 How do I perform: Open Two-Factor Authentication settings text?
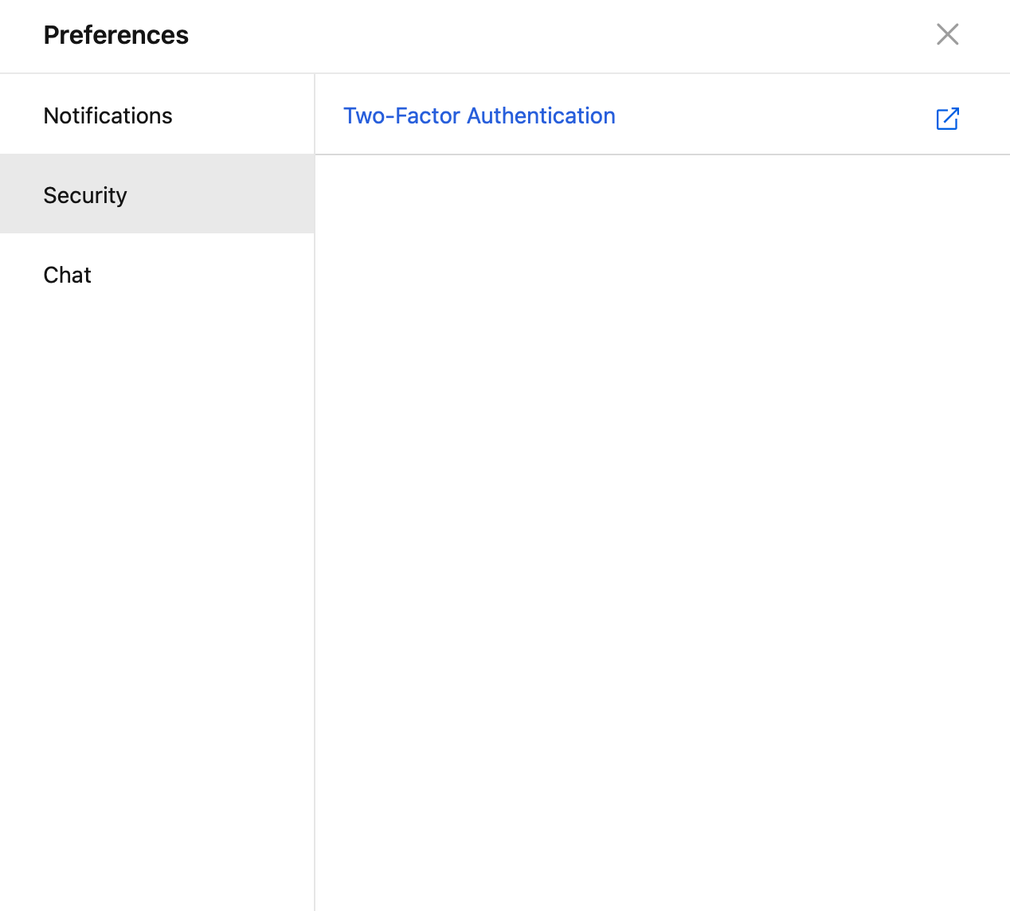479,115
